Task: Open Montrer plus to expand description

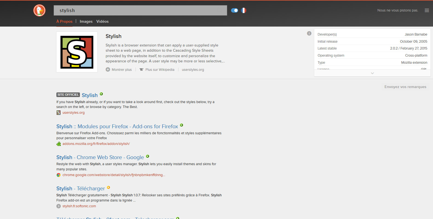Action: point(122,70)
